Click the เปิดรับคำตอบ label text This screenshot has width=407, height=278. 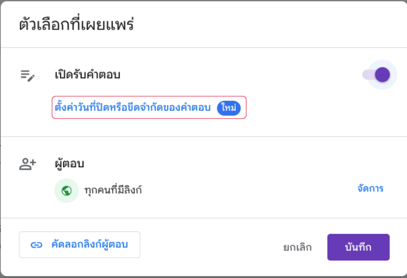coord(88,75)
